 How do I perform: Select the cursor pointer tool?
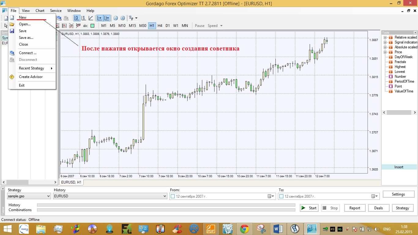(6, 26)
